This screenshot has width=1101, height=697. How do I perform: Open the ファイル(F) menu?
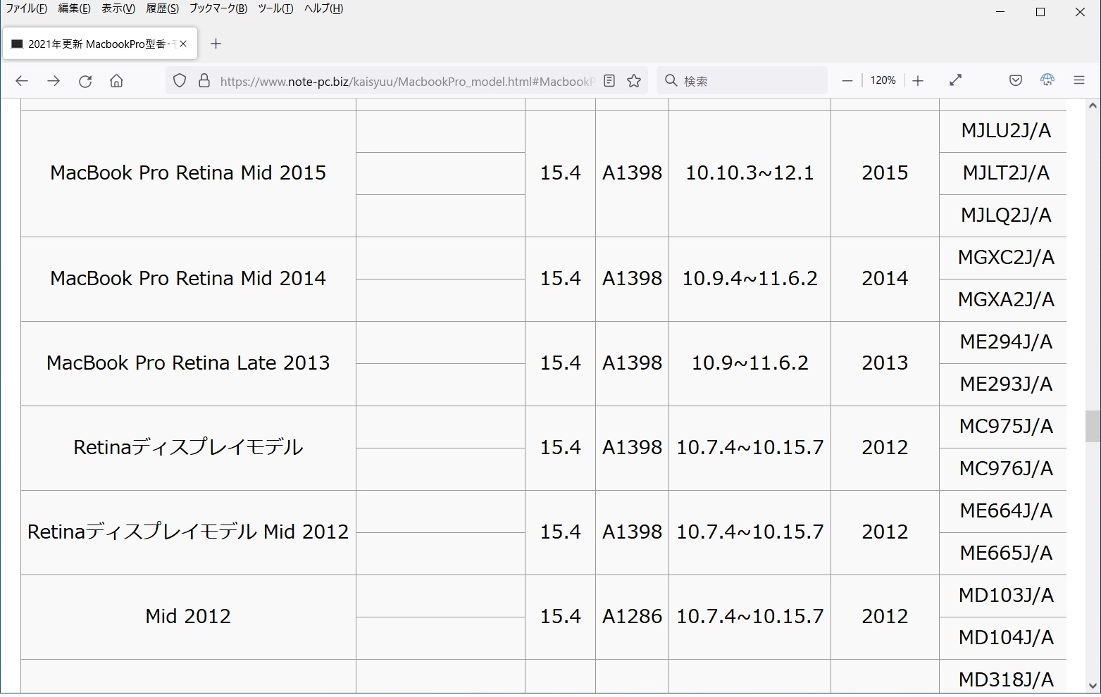(26, 8)
